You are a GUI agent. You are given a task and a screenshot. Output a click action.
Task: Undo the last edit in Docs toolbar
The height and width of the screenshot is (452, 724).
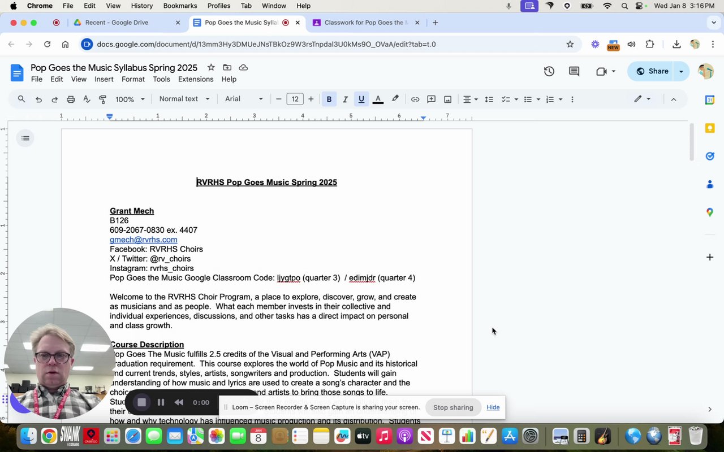point(38,99)
